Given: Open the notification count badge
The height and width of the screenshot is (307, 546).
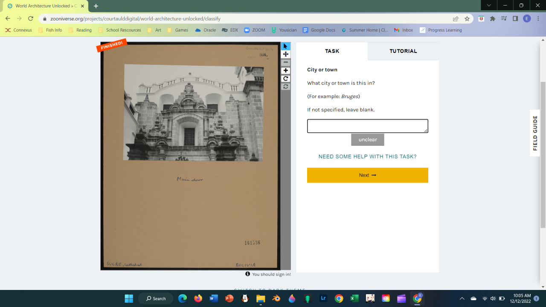Looking at the screenshot, I should 536,298.
